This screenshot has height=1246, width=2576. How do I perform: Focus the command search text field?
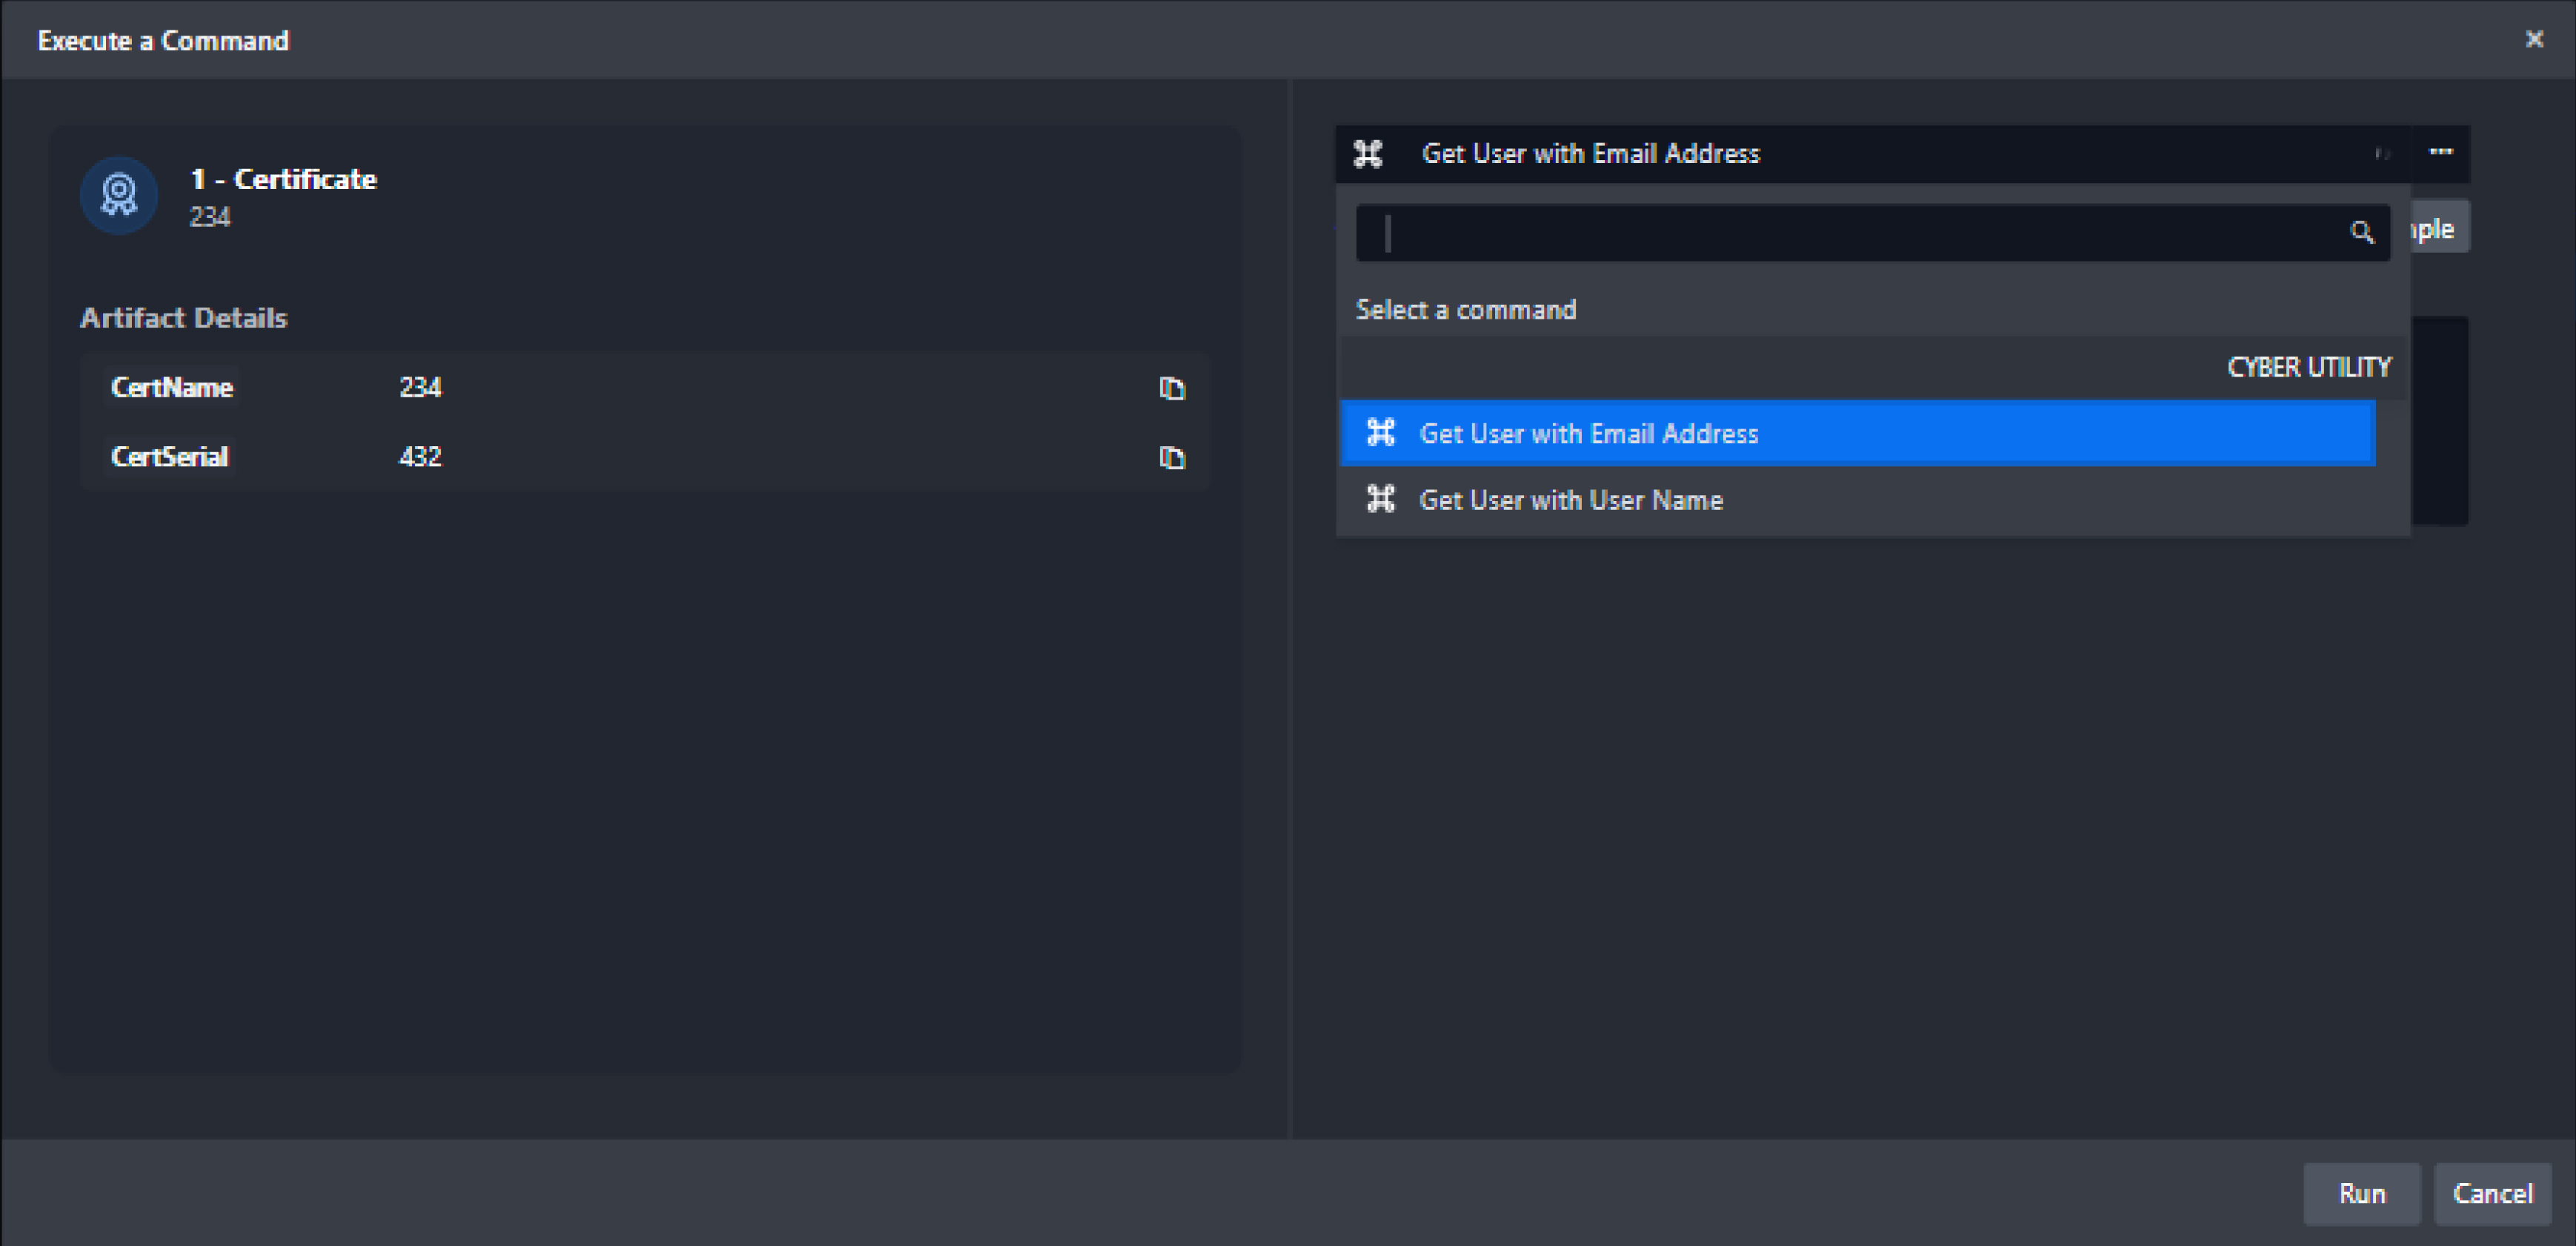[x=1860, y=233]
